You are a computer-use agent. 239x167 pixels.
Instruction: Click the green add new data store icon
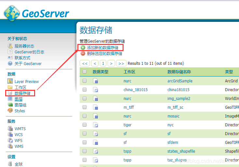(83, 48)
